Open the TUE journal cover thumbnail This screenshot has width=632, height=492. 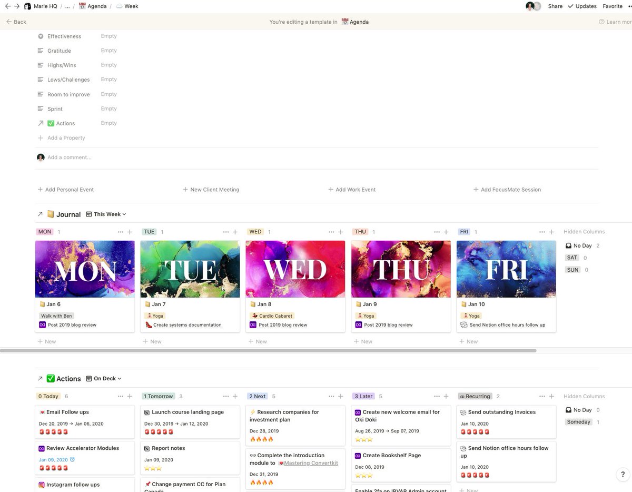pyautogui.click(x=190, y=269)
